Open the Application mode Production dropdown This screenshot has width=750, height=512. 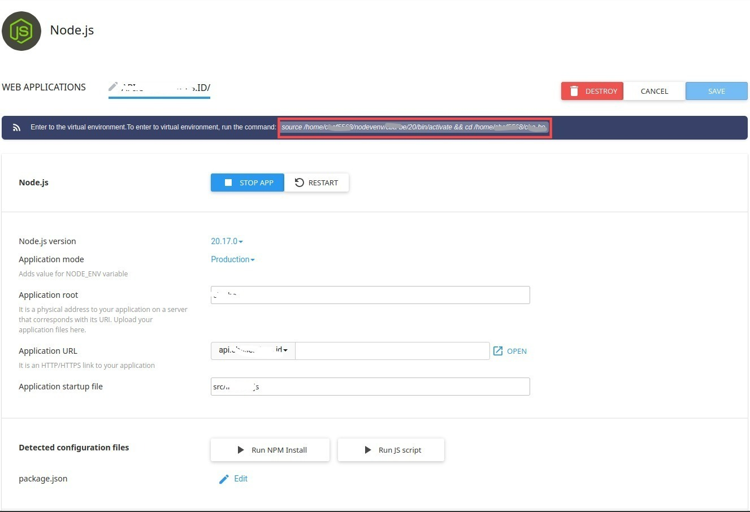233,259
